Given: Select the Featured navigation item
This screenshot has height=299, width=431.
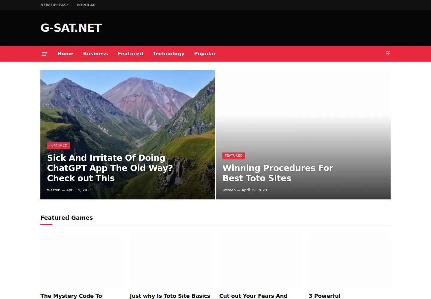Looking at the screenshot, I should (x=130, y=54).
